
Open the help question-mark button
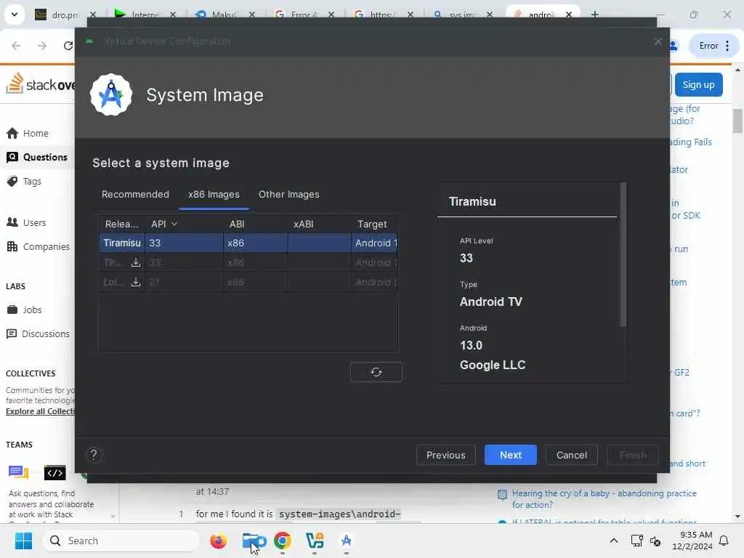coord(94,455)
